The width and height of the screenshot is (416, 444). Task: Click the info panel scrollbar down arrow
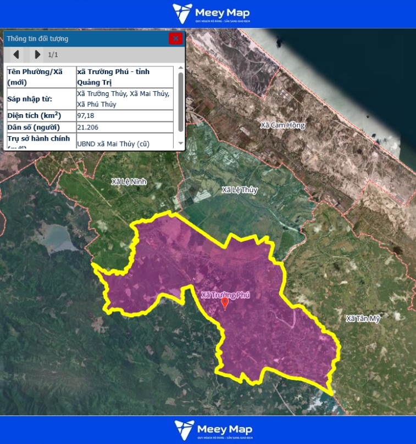pyautogui.click(x=180, y=144)
